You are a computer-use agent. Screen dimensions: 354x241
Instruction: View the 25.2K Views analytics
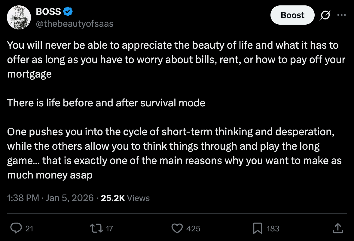[x=125, y=198]
